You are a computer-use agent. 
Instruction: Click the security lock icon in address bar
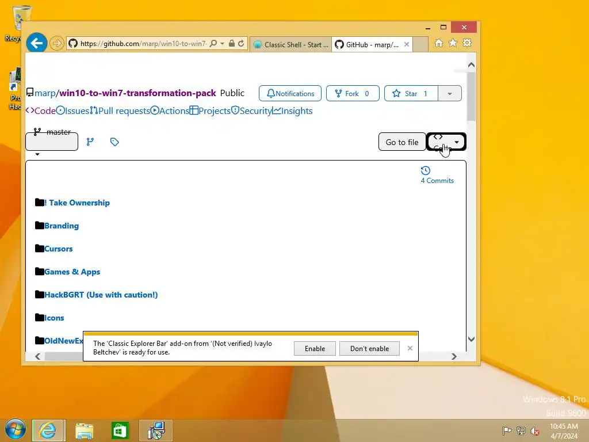pyautogui.click(x=232, y=44)
